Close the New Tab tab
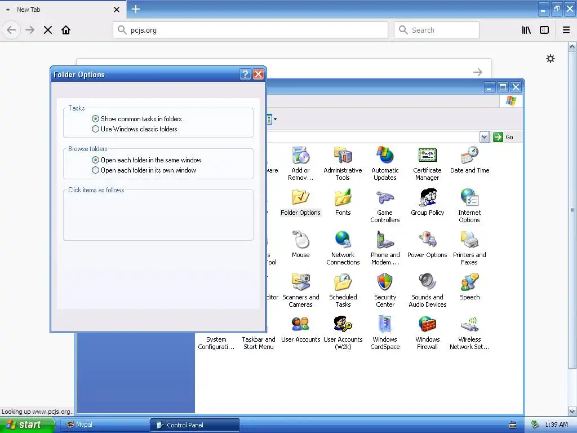Image resolution: width=577 pixels, height=433 pixels. [x=117, y=10]
